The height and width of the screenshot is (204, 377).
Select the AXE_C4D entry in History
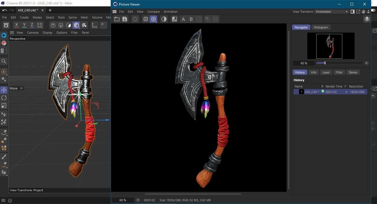[312, 92]
